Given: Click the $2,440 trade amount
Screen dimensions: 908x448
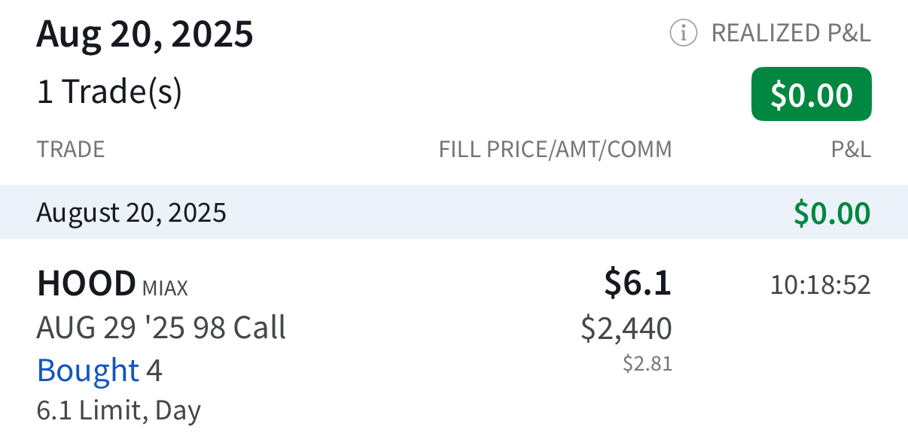Looking at the screenshot, I should click(x=626, y=328).
